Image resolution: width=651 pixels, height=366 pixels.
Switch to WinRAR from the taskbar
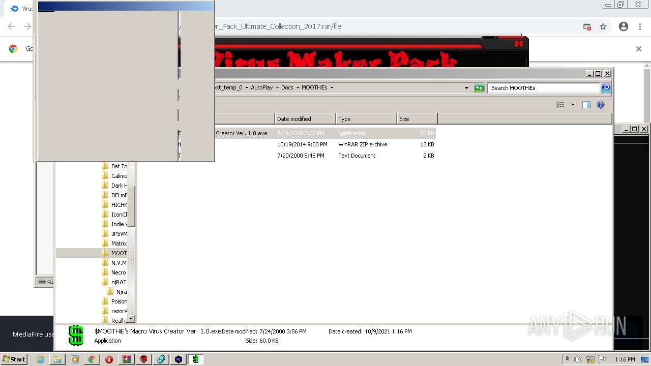(126, 359)
